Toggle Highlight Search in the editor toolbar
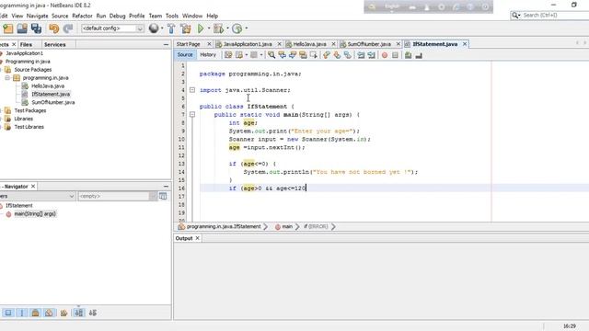589x331 pixels. click(x=303, y=55)
